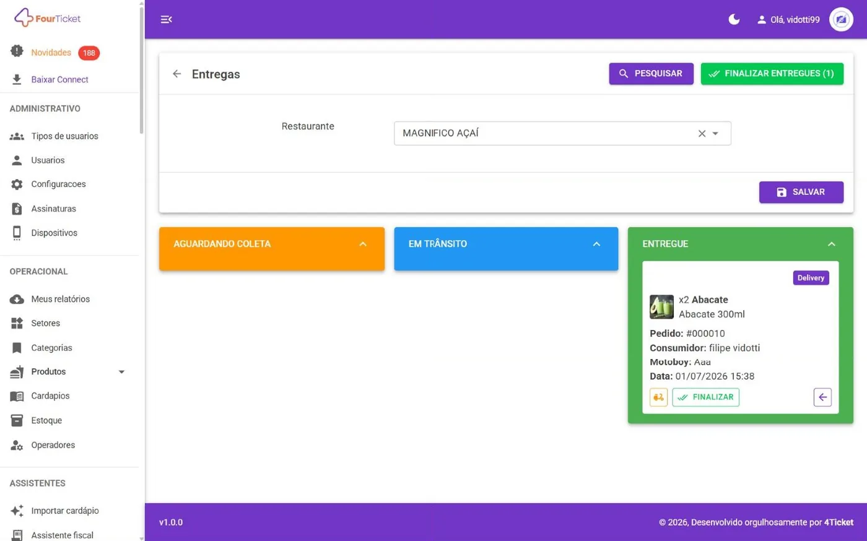
Task: Expand the Produtos submenu arrow
Action: coord(121,372)
